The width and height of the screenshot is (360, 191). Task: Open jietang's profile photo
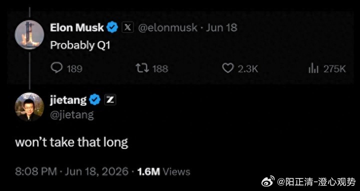[29, 107]
